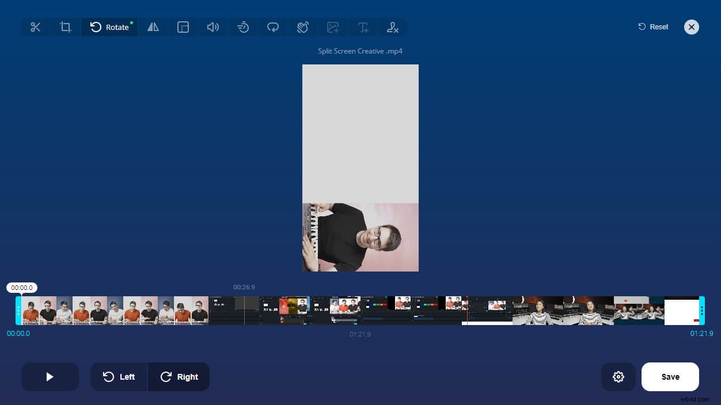Rotate the video Left
The width and height of the screenshot is (721, 405).
[x=119, y=377]
